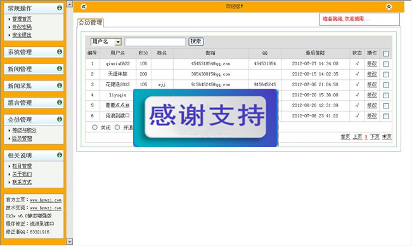Check the box for user 天涯伴旅

(x=386, y=74)
